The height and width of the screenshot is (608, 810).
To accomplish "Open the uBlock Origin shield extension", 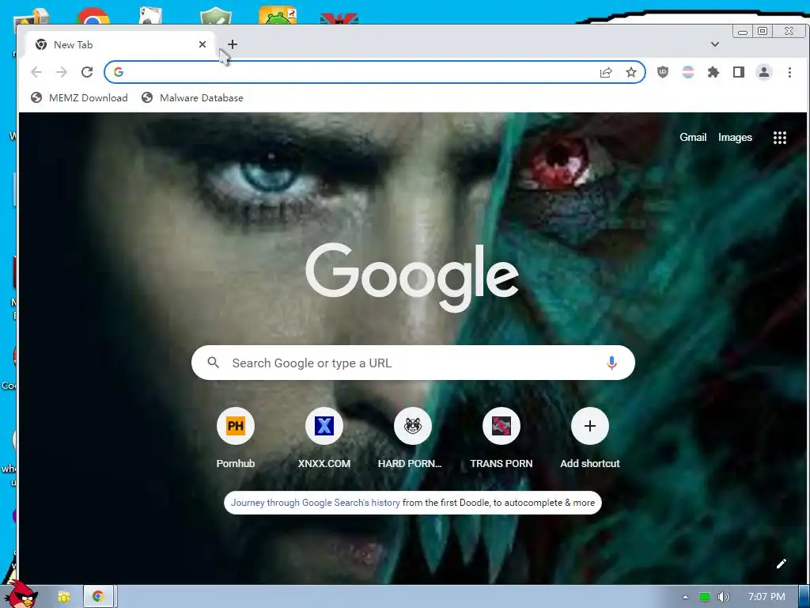I will point(663,72).
